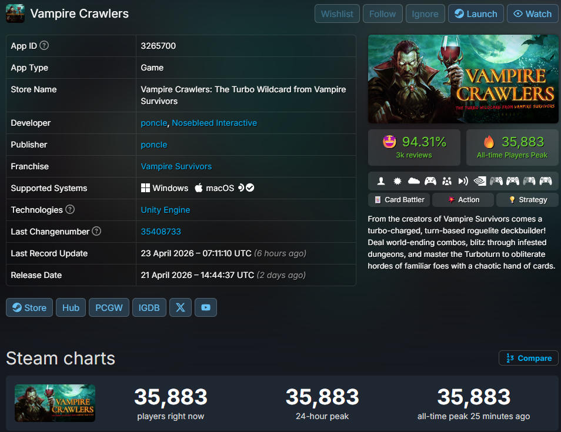Image resolution: width=561 pixels, height=432 pixels.
Task: Open the Nosebleed Interactive developer link
Action: 214,123
